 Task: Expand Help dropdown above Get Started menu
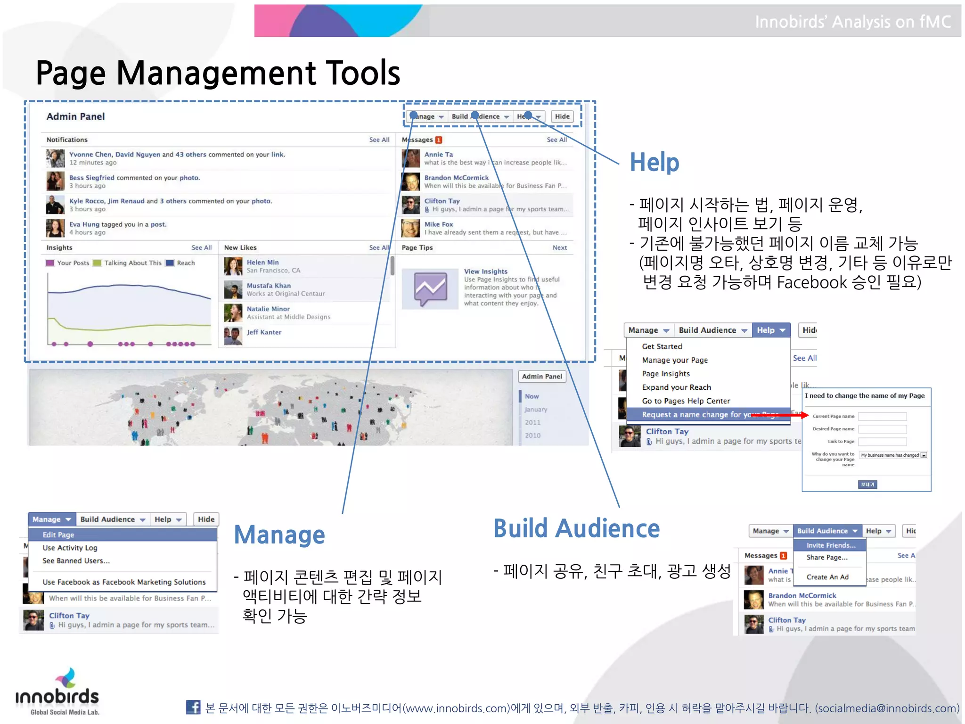[771, 330]
